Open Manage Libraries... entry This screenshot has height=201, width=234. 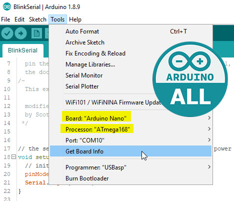pyautogui.click(x=130, y=64)
